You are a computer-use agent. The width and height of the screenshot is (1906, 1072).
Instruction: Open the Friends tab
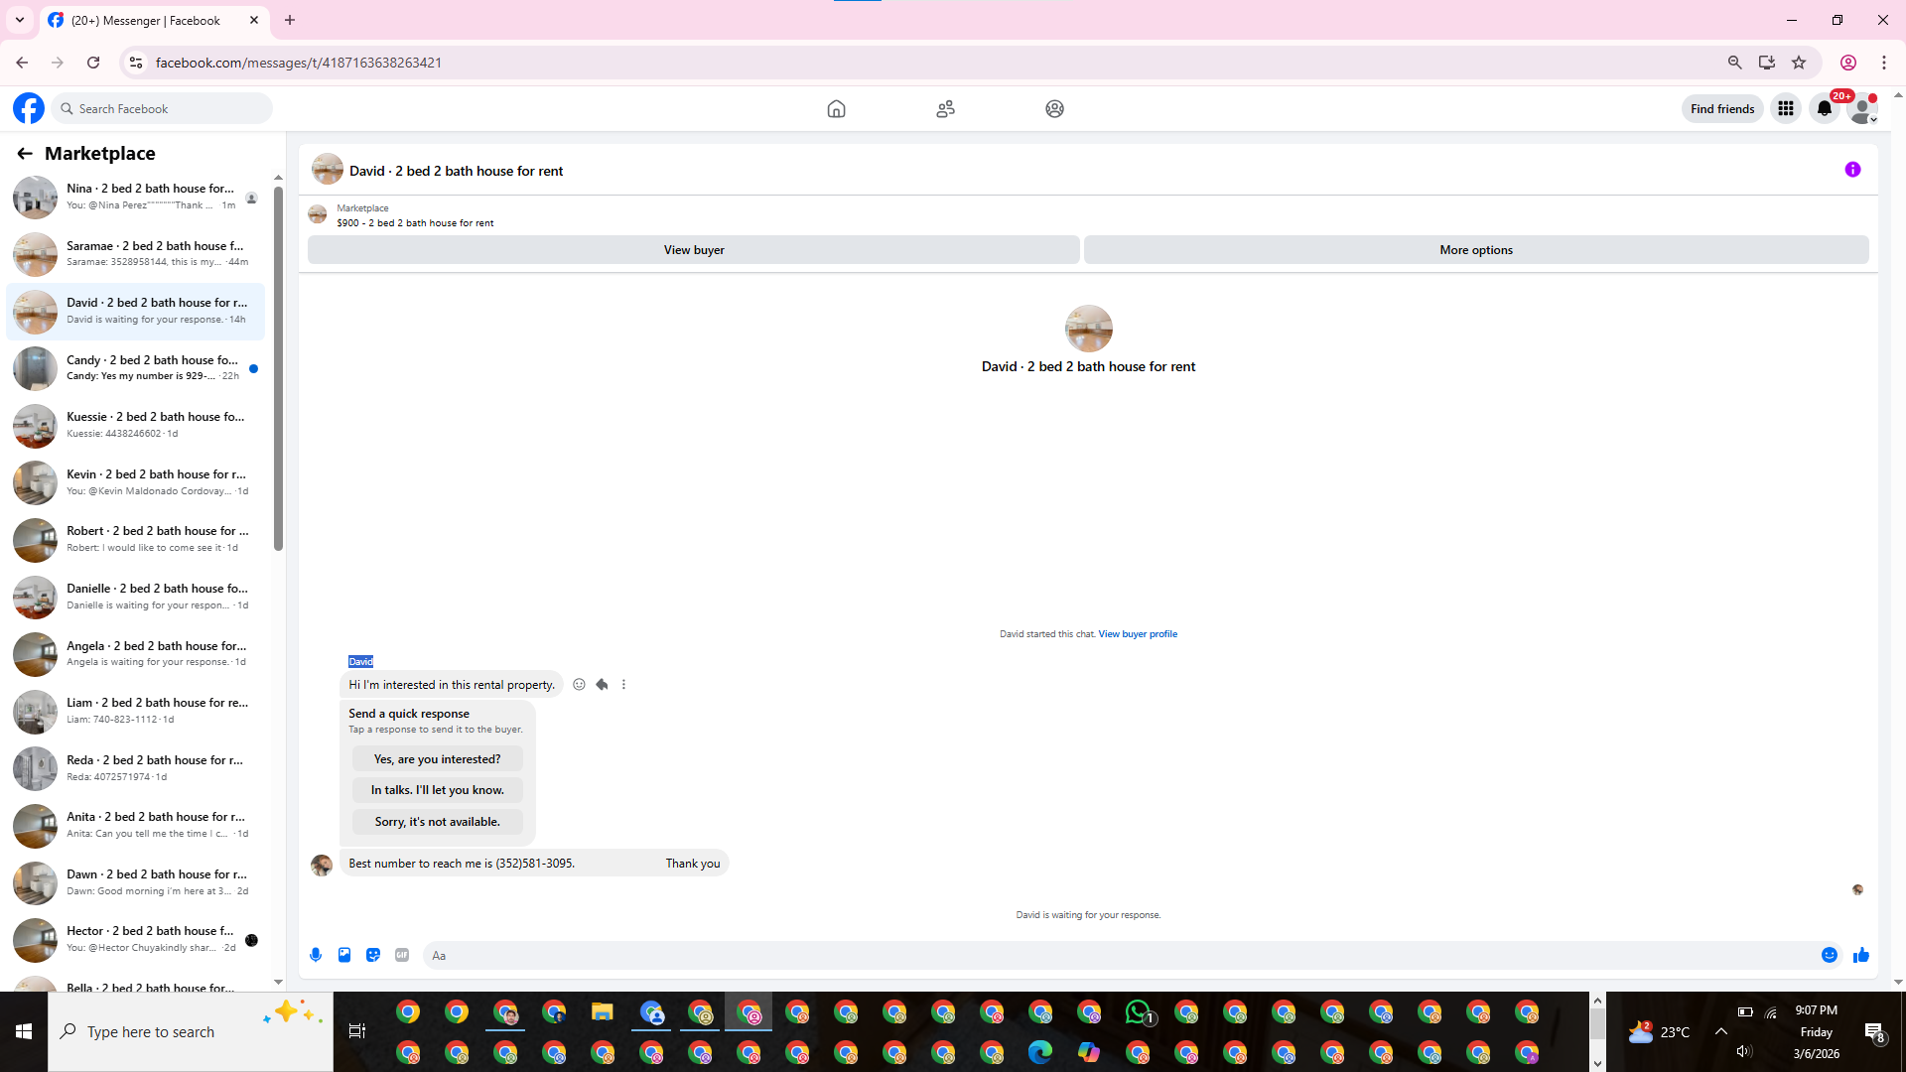[945, 109]
